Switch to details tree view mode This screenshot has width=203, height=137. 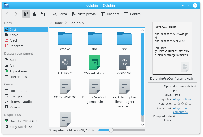[x=43, y=14]
